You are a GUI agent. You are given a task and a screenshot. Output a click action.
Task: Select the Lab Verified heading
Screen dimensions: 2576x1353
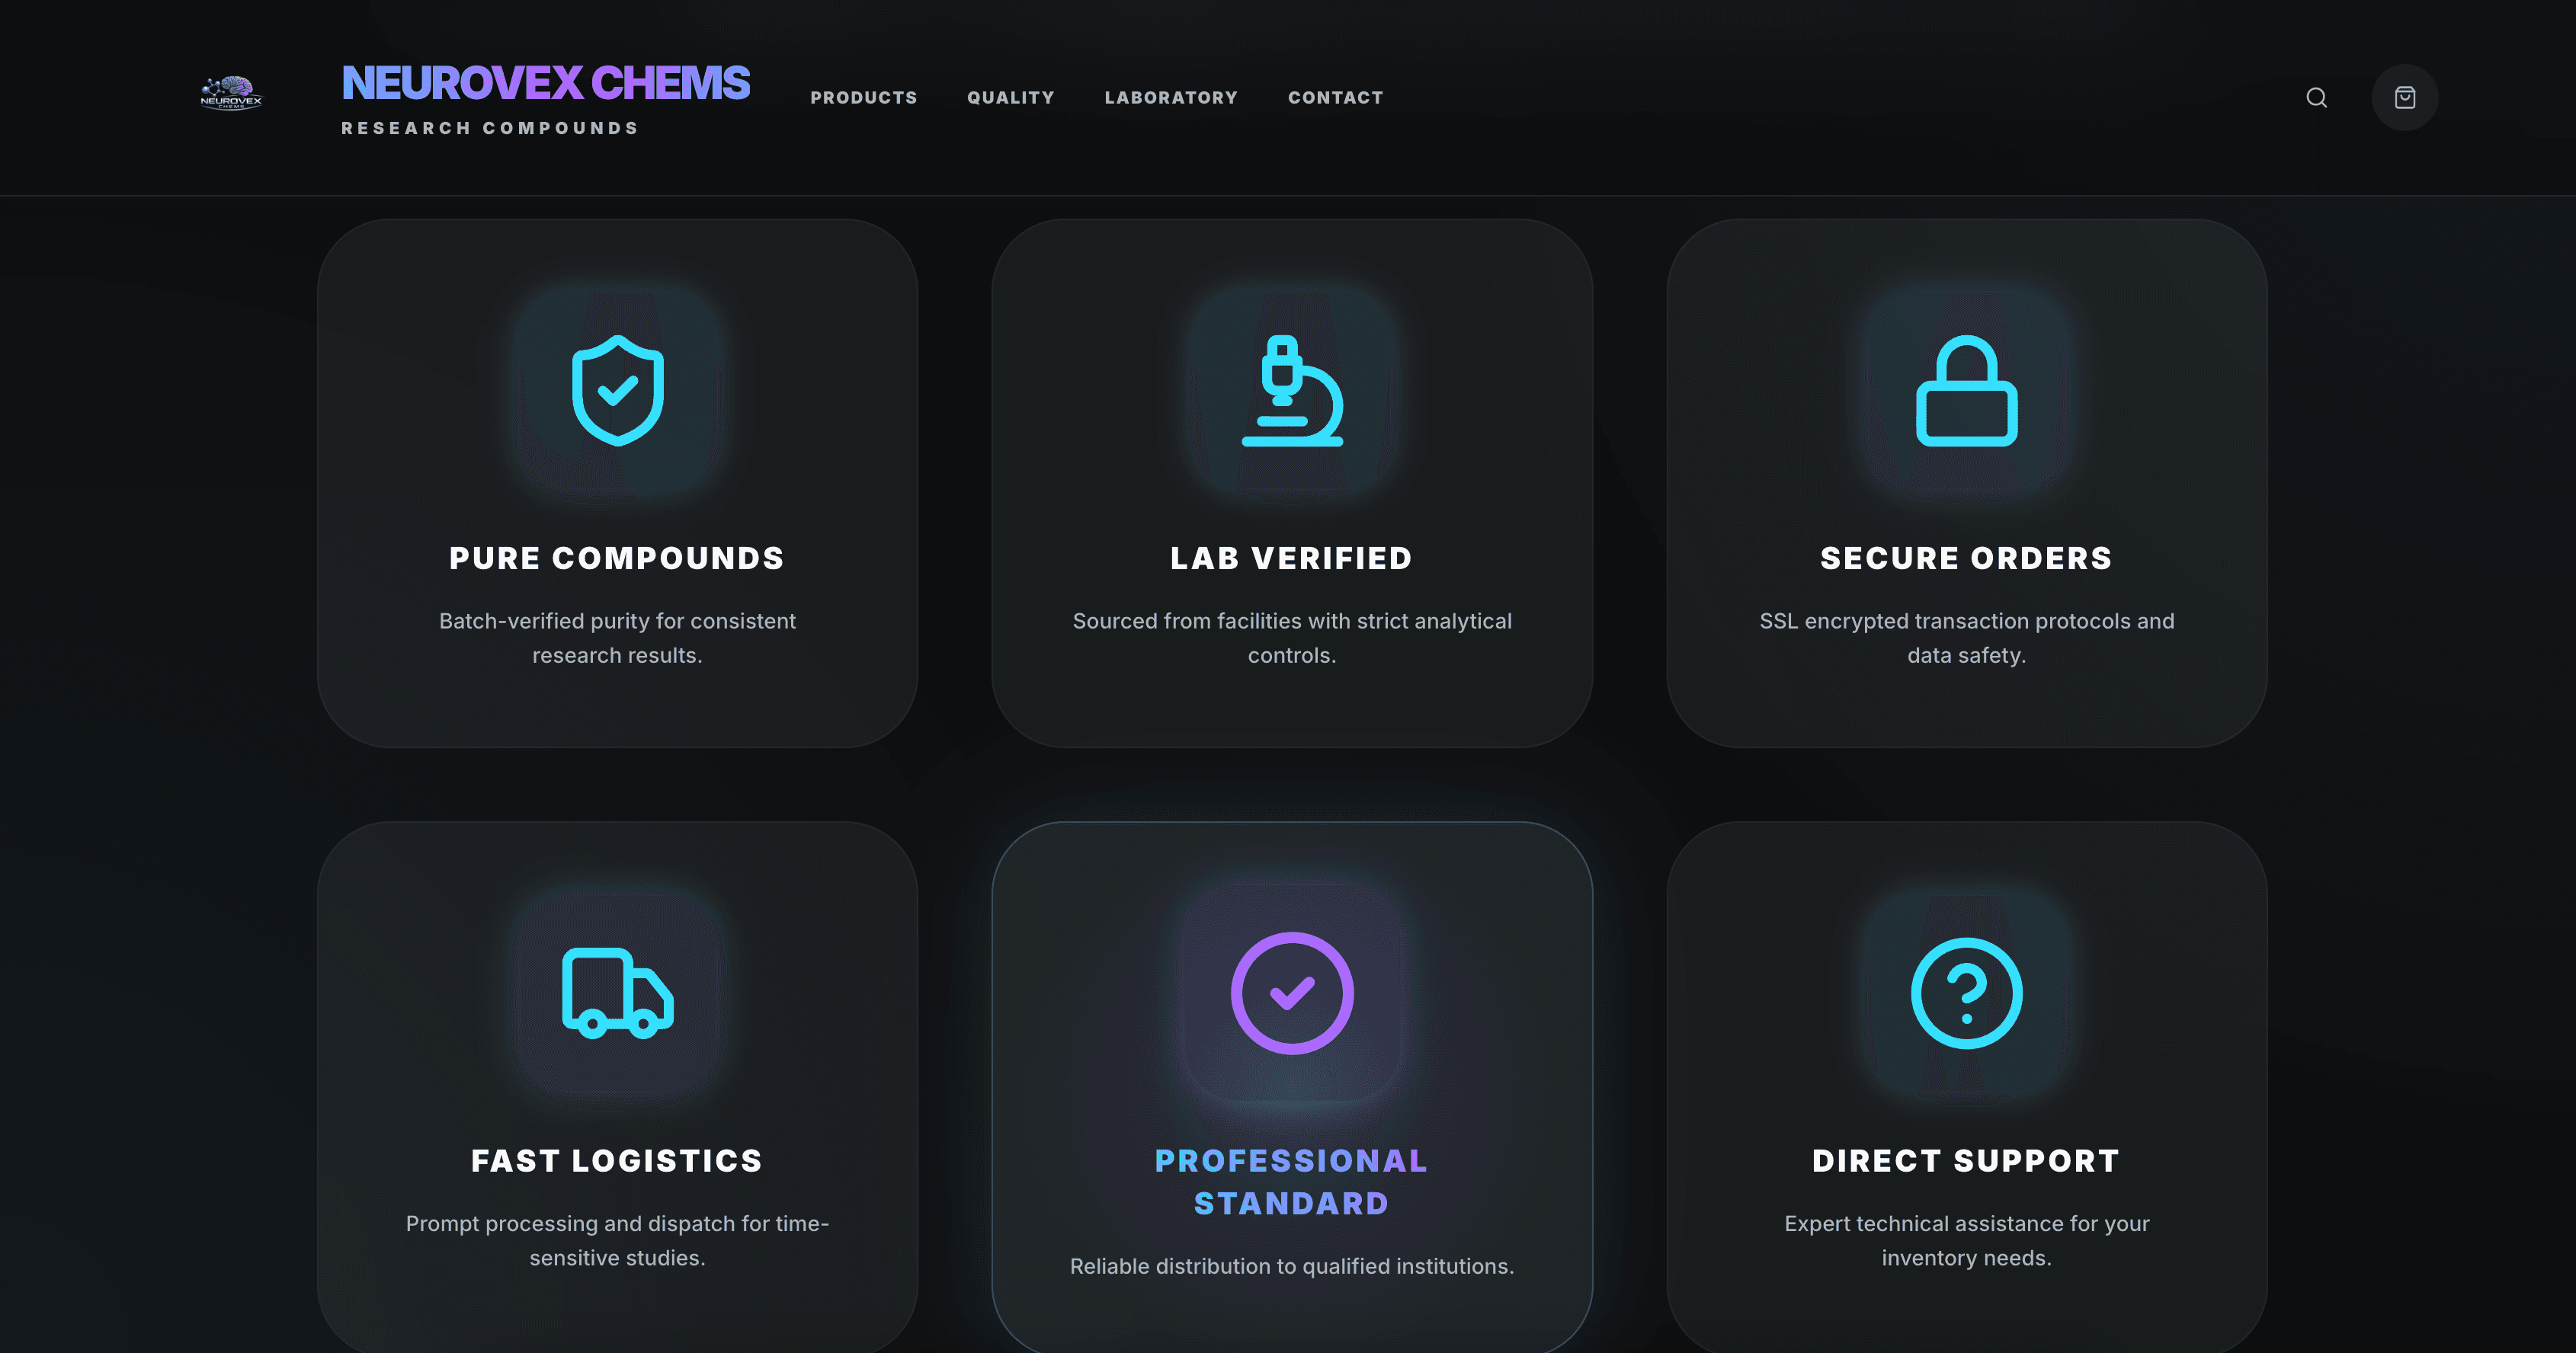[x=1292, y=558]
